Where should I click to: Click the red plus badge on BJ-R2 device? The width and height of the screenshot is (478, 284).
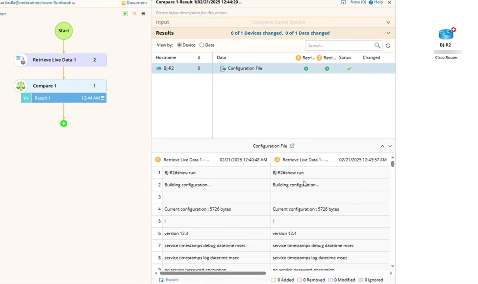[x=453, y=29]
